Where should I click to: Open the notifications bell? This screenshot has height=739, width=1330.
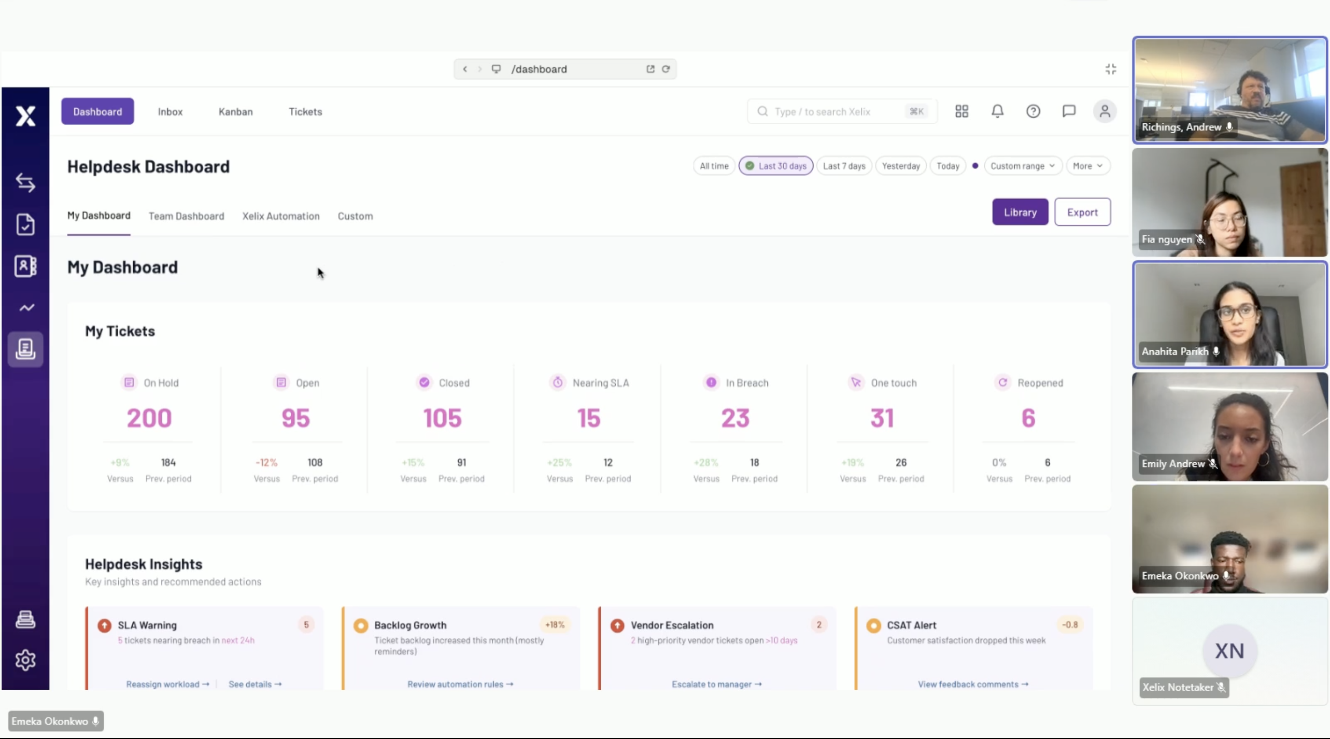pos(997,112)
